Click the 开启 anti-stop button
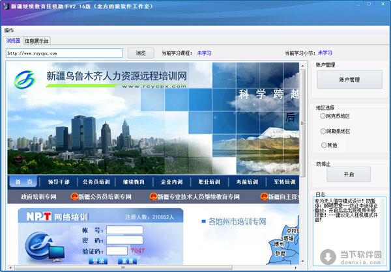This screenshot has height=272, width=391. (x=349, y=174)
